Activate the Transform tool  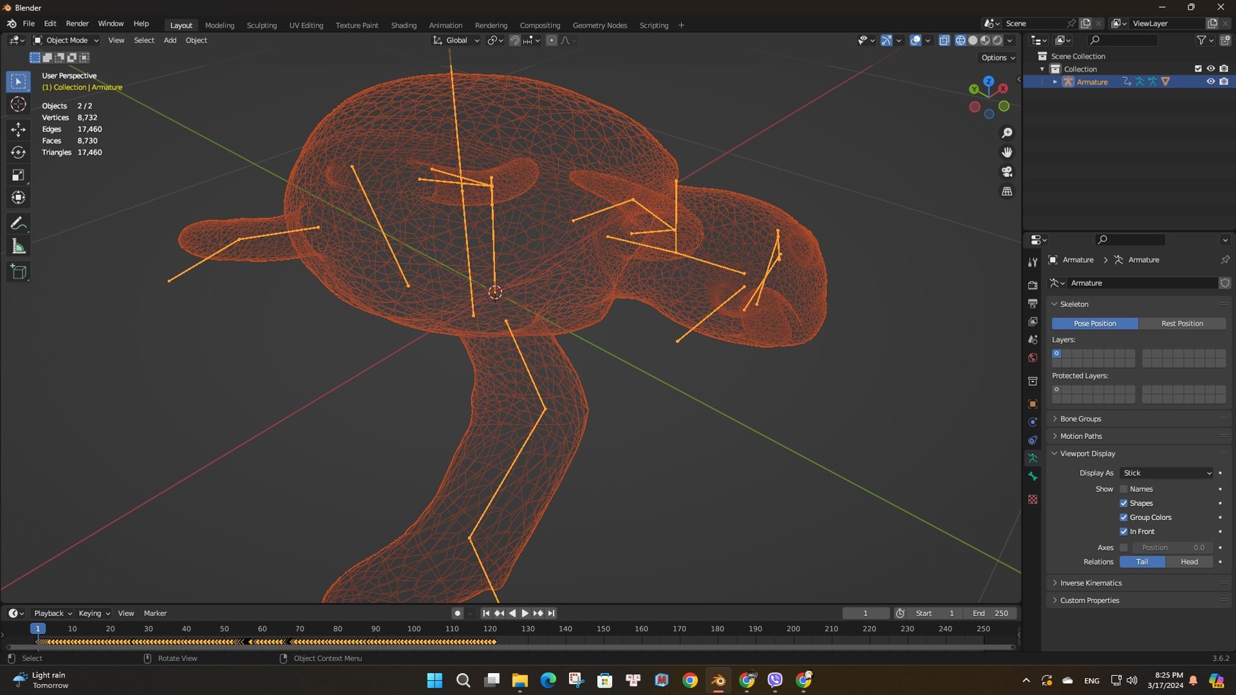click(18, 198)
